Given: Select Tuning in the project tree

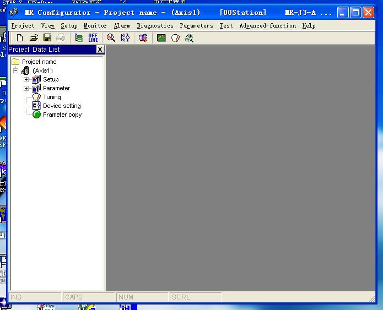Looking at the screenshot, I should click(x=52, y=97).
